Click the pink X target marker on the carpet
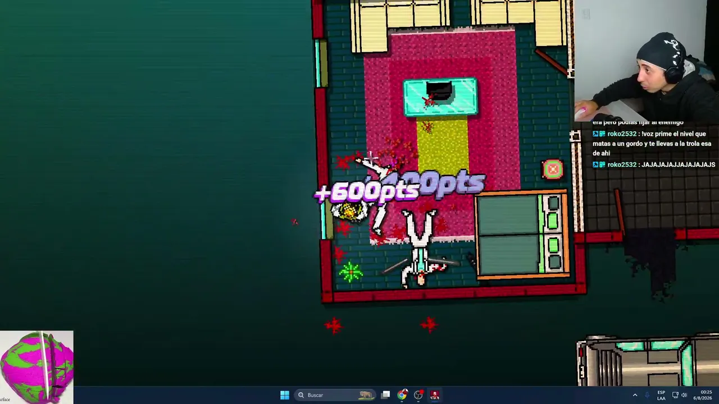This screenshot has width=719, height=404. tap(553, 169)
